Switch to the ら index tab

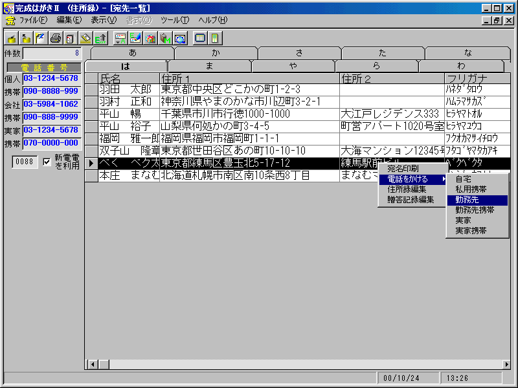coord(377,67)
